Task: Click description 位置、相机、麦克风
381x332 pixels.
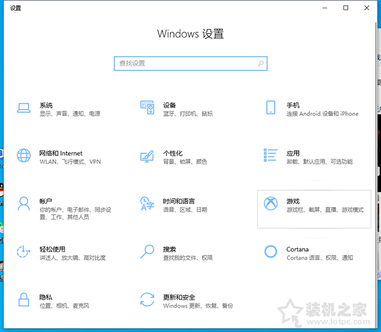Action: [x=64, y=306]
